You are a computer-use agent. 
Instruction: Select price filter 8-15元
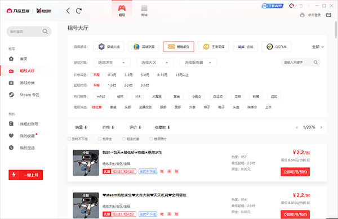tap(162, 75)
